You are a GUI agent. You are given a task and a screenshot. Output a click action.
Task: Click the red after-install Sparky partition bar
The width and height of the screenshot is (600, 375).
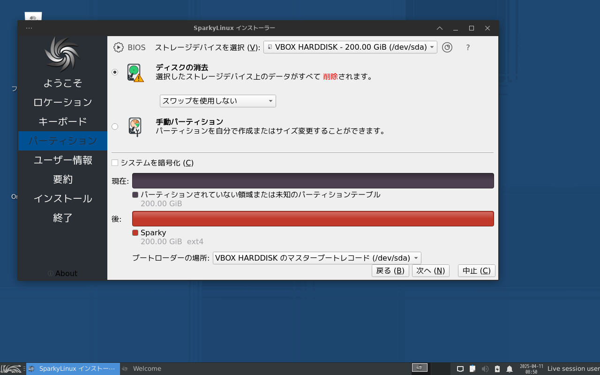tap(313, 219)
